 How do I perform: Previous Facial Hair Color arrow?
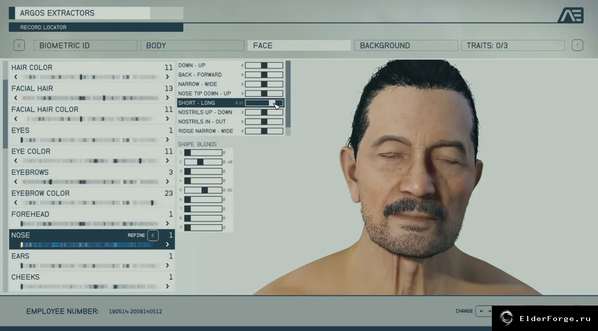(x=16, y=119)
